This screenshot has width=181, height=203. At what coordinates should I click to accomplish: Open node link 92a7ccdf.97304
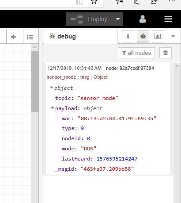click(130, 68)
